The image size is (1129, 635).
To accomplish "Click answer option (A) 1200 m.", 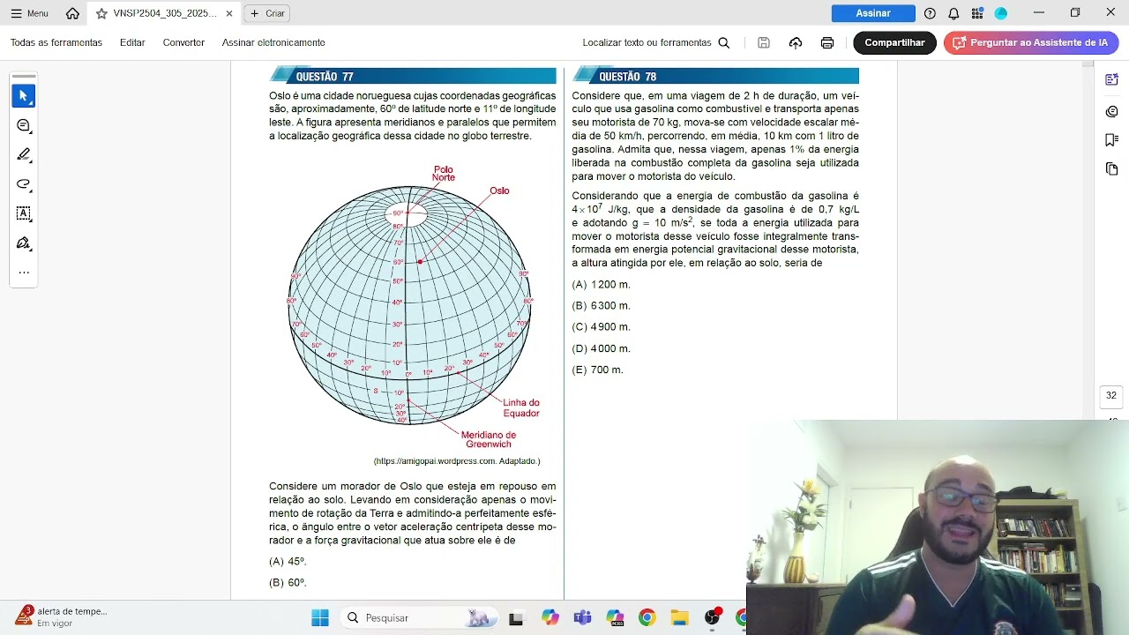I will [x=601, y=285].
